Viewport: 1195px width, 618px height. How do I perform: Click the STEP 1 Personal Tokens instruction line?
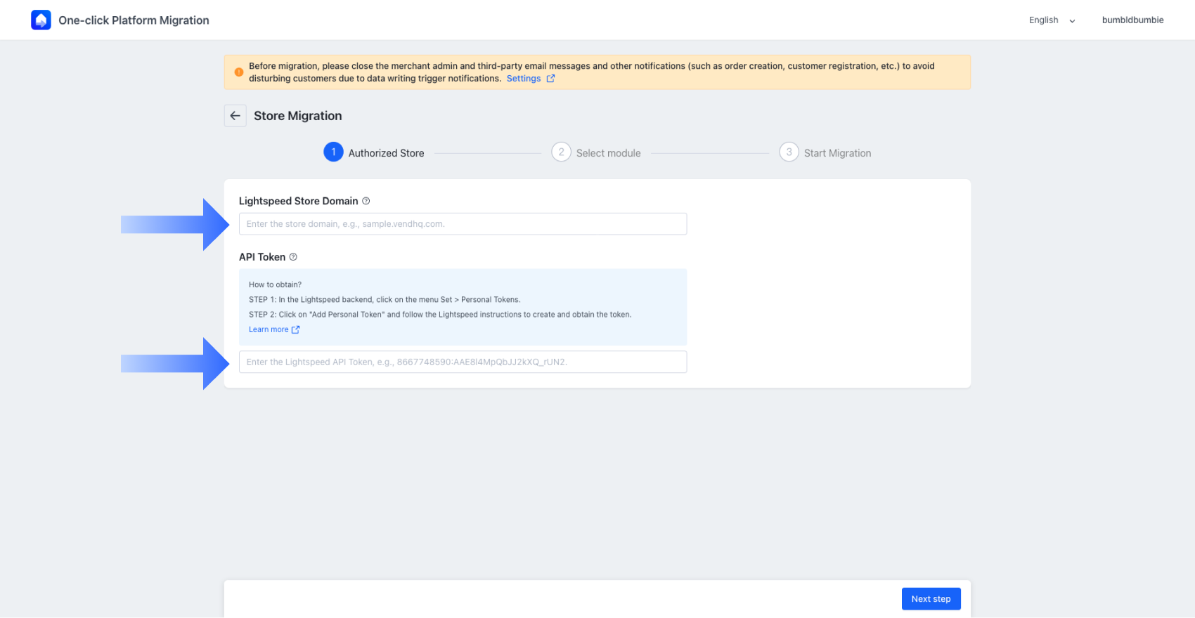click(385, 300)
